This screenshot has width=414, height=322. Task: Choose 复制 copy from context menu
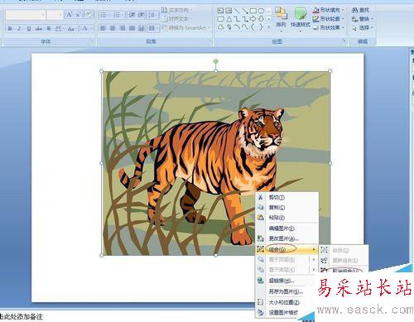pyautogui.click(x=287, y=207)
